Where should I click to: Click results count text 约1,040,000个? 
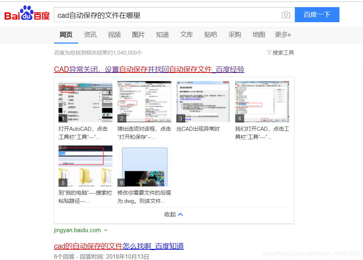(x=98, y=53)
